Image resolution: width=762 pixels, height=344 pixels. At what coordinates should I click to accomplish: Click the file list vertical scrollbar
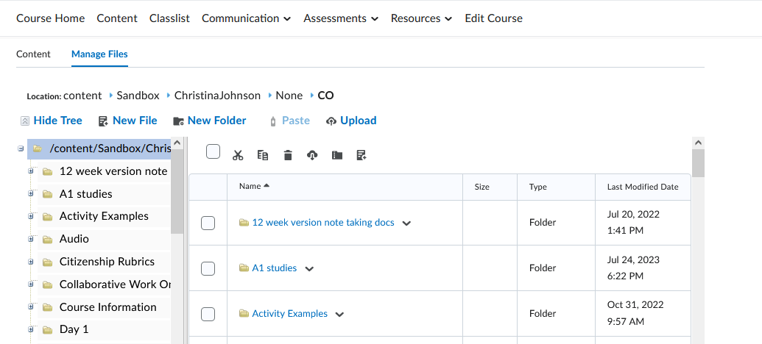coord(698,243)
